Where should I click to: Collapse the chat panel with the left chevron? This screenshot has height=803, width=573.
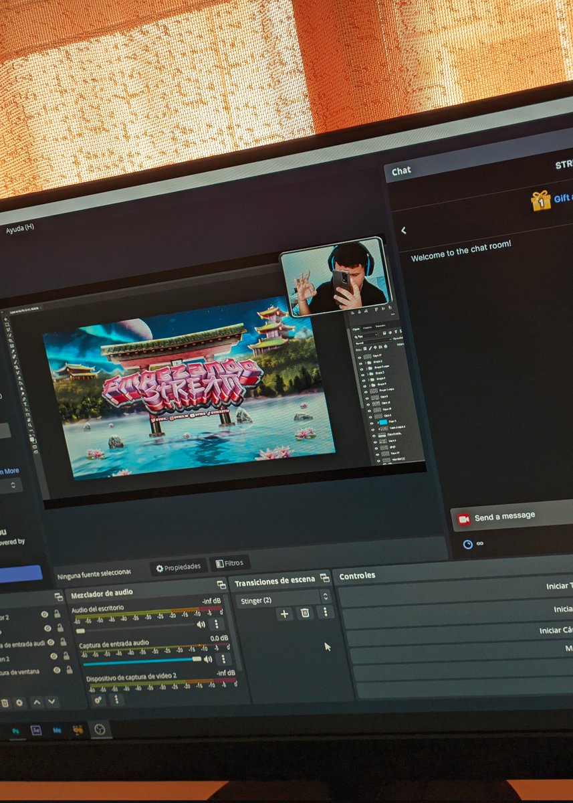click(x=404, y=230)
